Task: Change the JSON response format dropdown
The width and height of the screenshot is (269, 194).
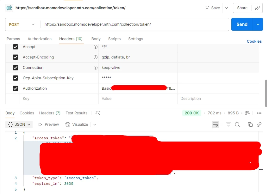Action: [19, 124]
